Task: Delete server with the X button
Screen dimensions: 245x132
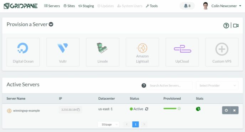Action: click(234, 110)
